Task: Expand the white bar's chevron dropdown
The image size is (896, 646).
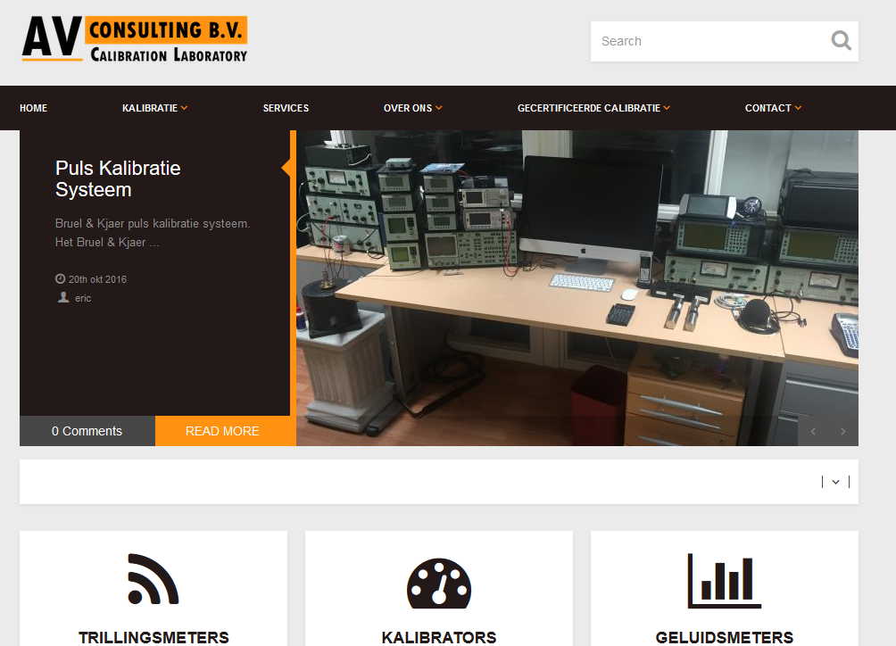Action: tap(835, 482)
